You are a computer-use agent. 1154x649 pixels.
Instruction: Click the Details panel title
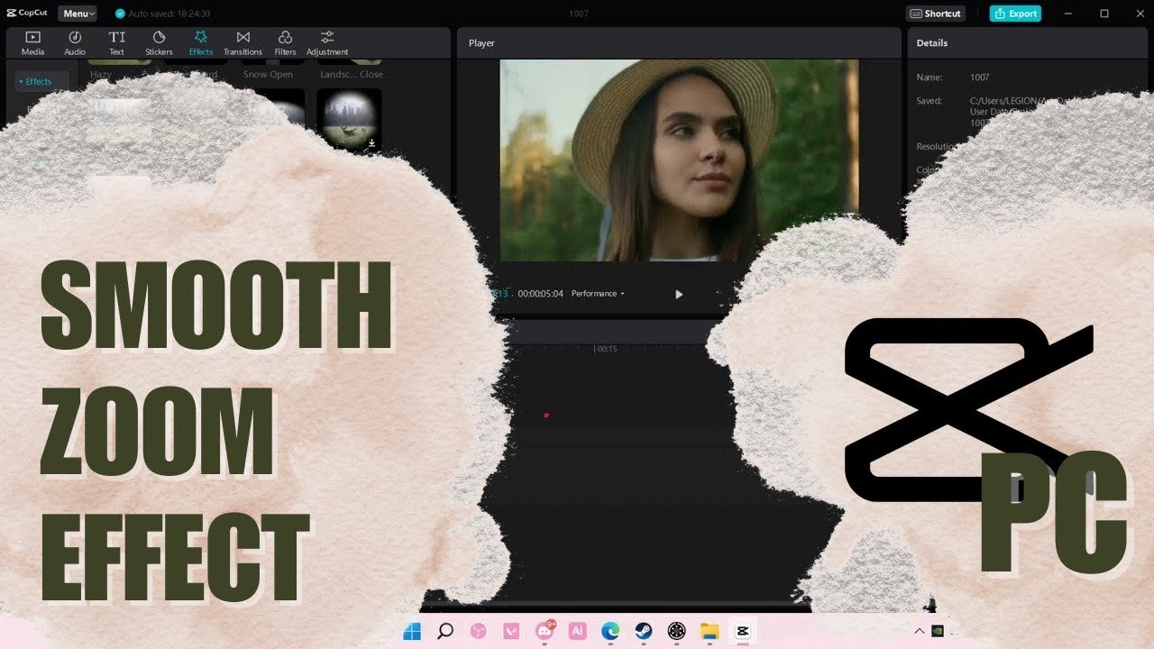(x=932, y=43)
